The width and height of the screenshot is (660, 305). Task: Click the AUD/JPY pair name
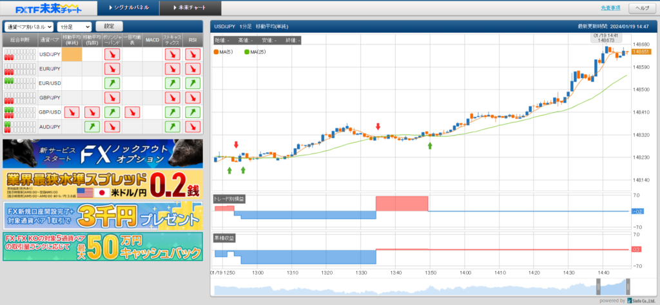coord(50,126)
